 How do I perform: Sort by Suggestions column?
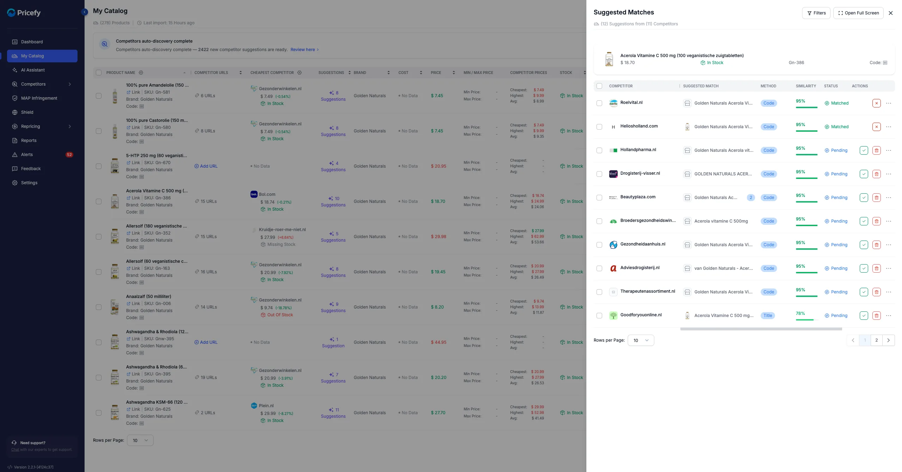tap(350, 73)
